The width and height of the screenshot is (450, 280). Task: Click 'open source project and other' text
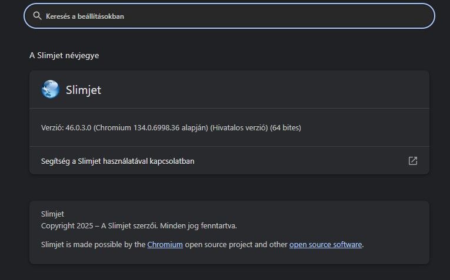(x=236, y=245)
